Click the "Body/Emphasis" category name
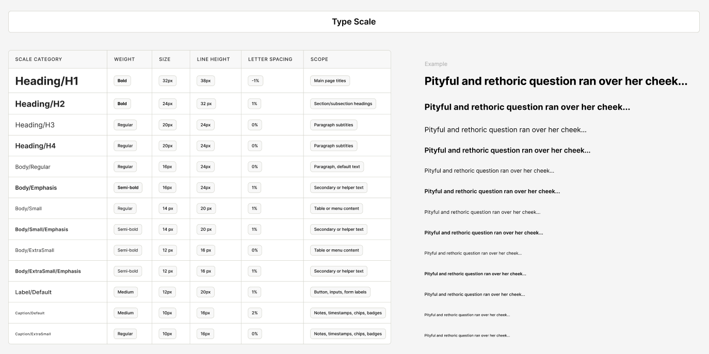Screen dimensions: 709x354 (36, 188)
